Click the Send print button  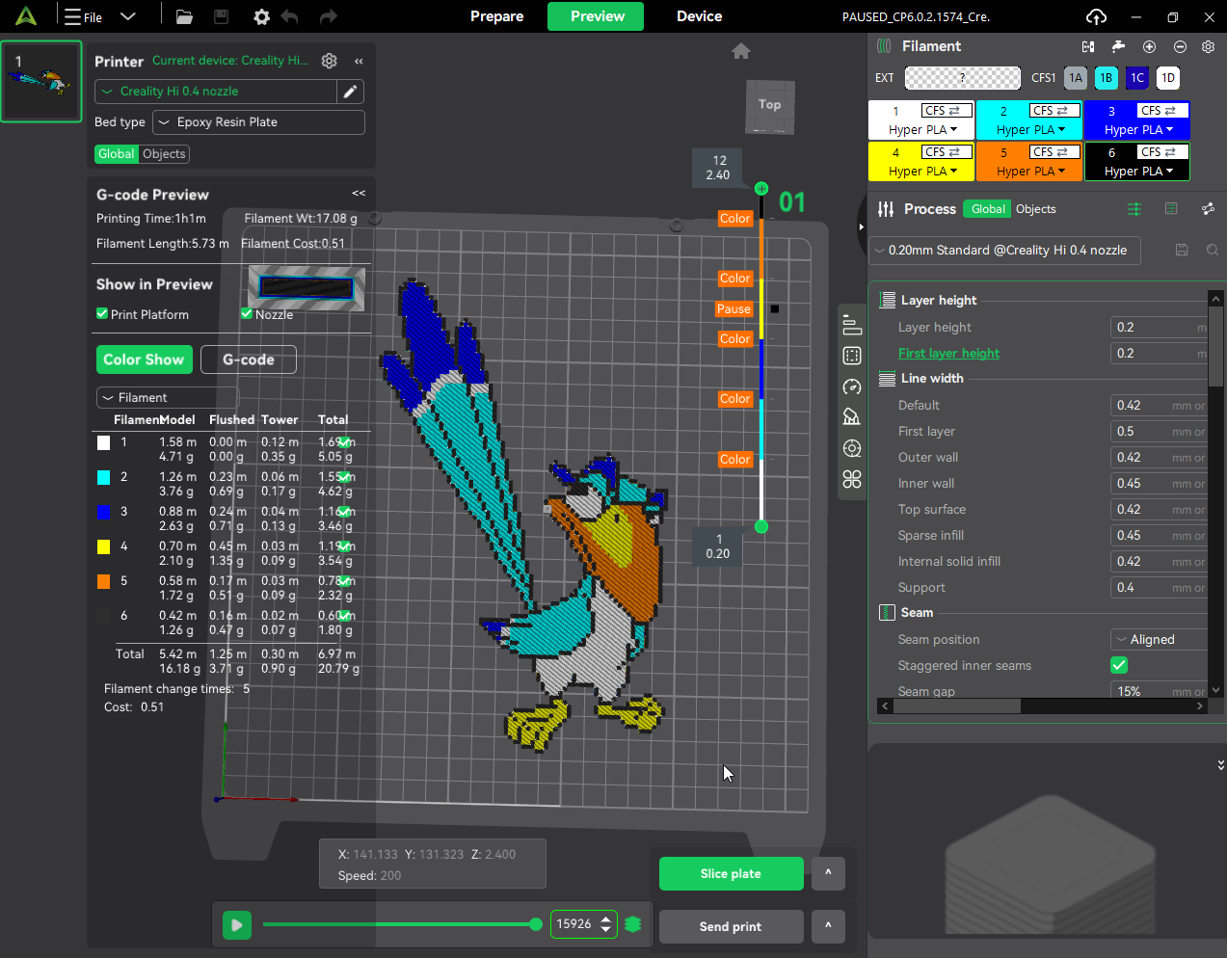coord(732,926)
